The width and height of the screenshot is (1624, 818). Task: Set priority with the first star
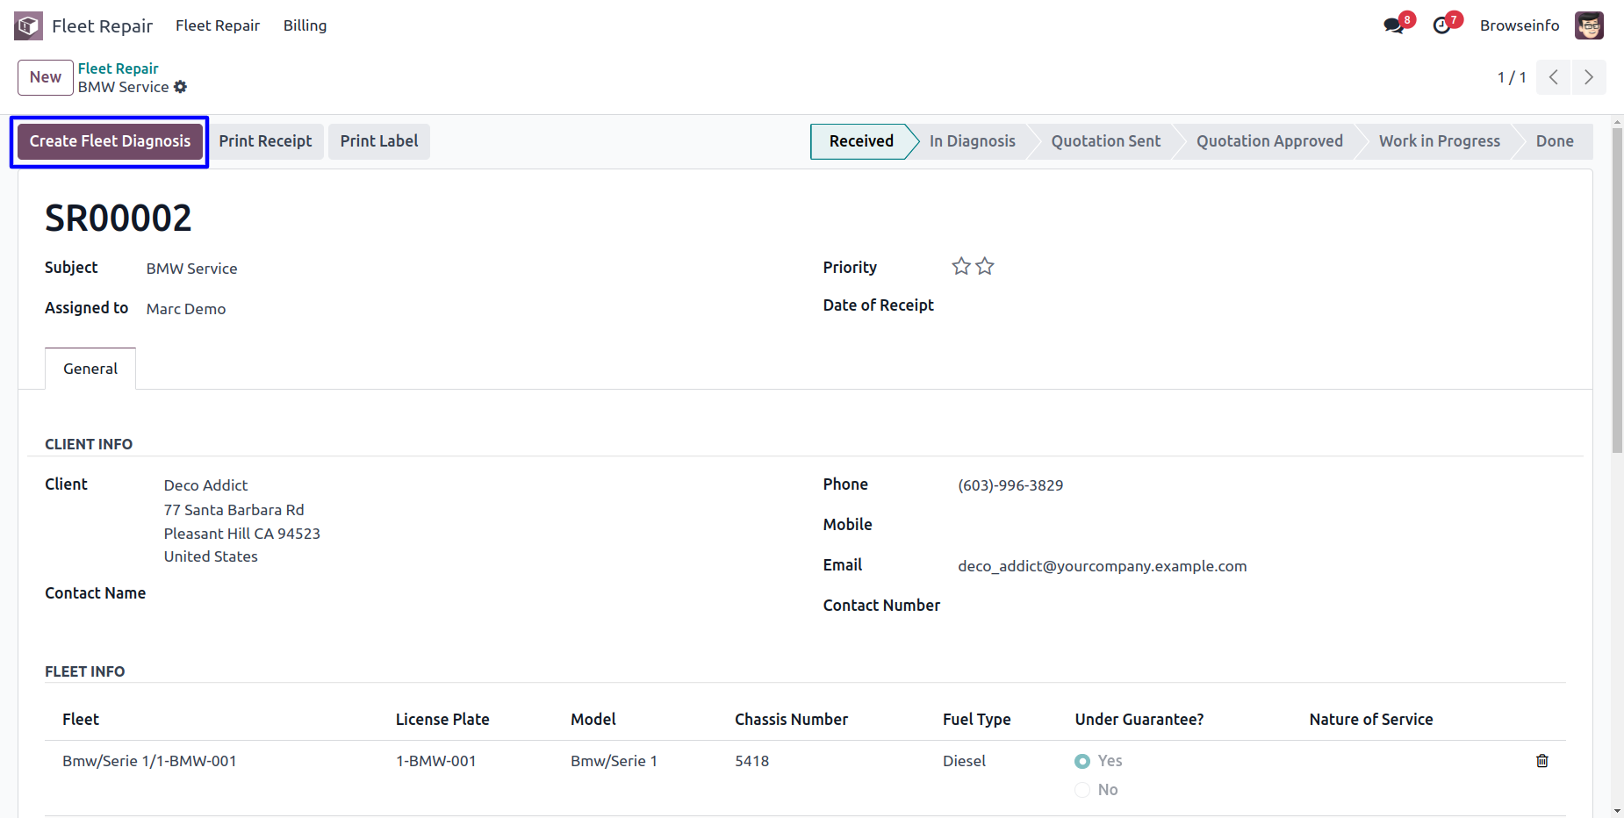click(961, 267)
